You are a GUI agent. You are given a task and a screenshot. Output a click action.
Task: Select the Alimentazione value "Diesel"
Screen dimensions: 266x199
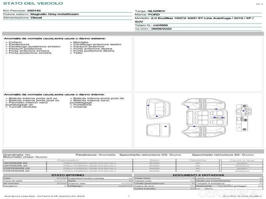(36, 18)
